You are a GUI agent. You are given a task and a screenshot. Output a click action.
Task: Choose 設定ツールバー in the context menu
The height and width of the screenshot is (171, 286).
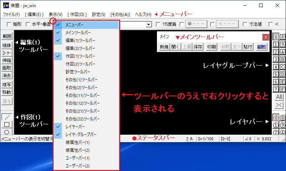[x=86, y=72]
